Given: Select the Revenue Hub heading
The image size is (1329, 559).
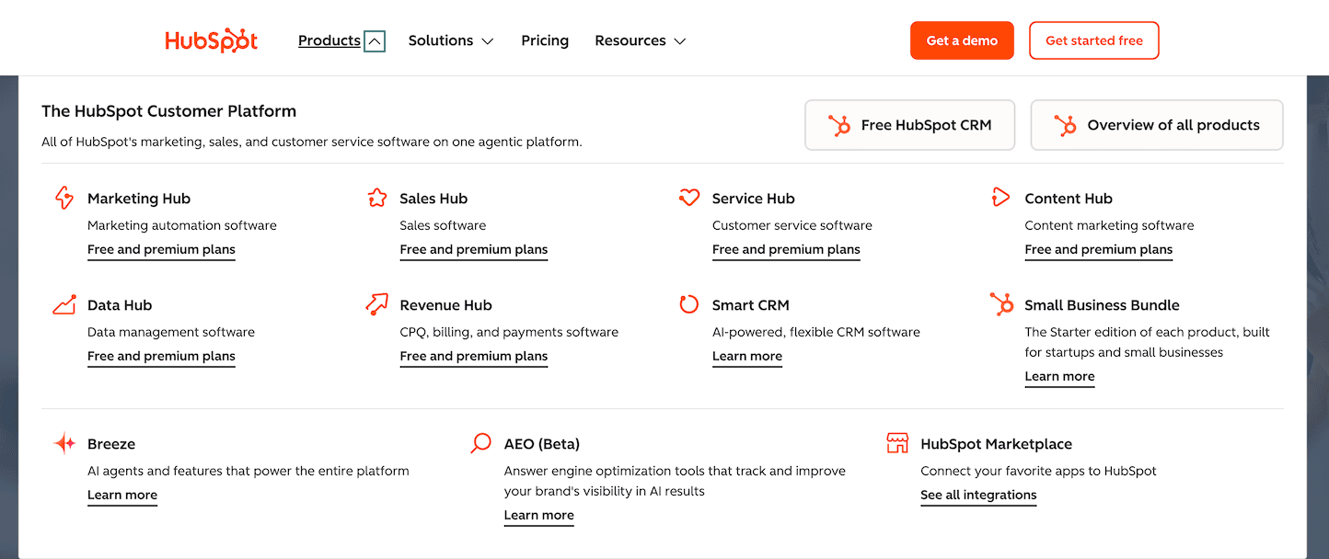Looking at the screenshot, I should click(x=446, y=305).
